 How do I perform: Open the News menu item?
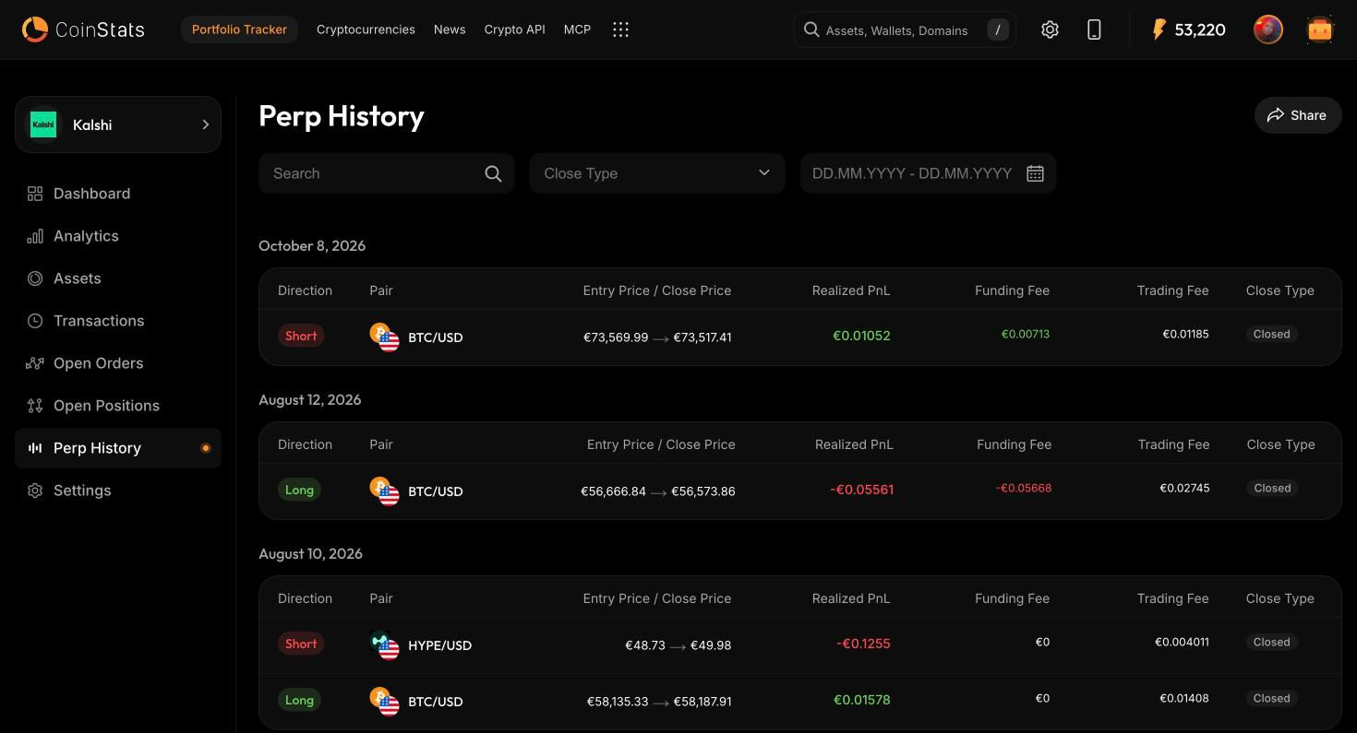coord(450,30)
